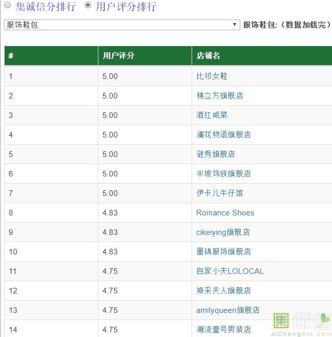Open 澜花物语旗舰店 store page
This screenshot has height=337, width=332.
[x=223, y=134]
